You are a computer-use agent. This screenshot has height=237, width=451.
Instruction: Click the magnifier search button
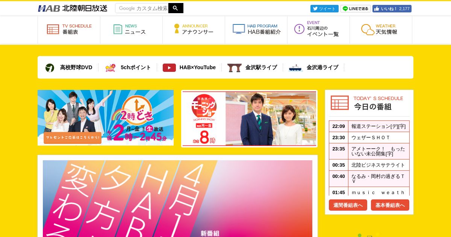click(x=176, y=8)
